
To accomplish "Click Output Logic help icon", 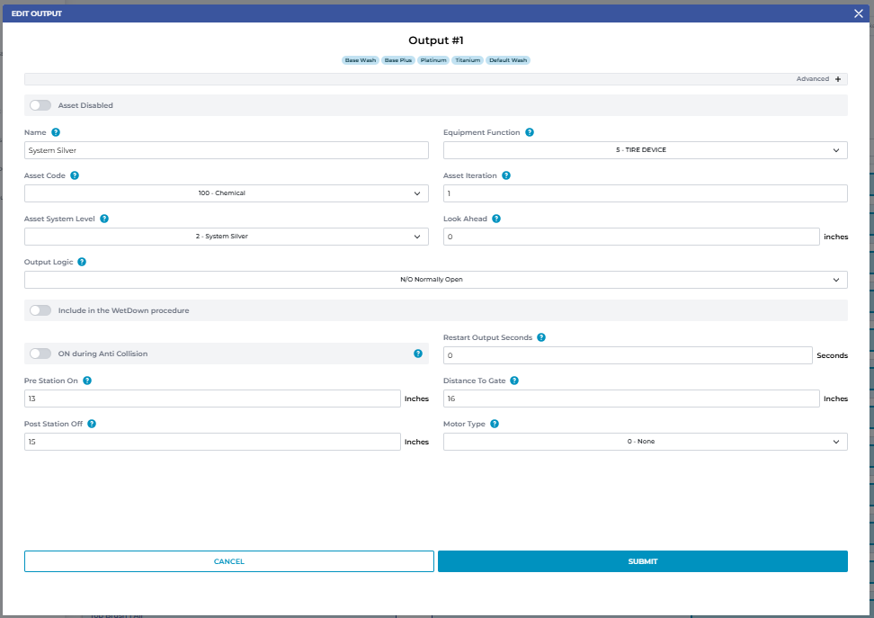I will [82, 262].
